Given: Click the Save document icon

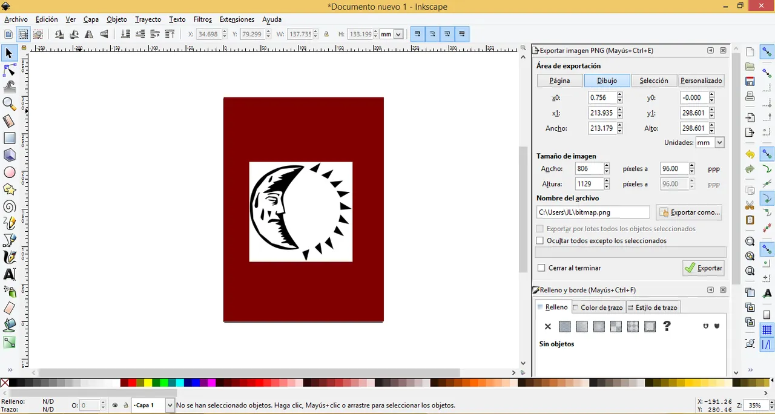Looking at the screenshot, I should (750, 82).
